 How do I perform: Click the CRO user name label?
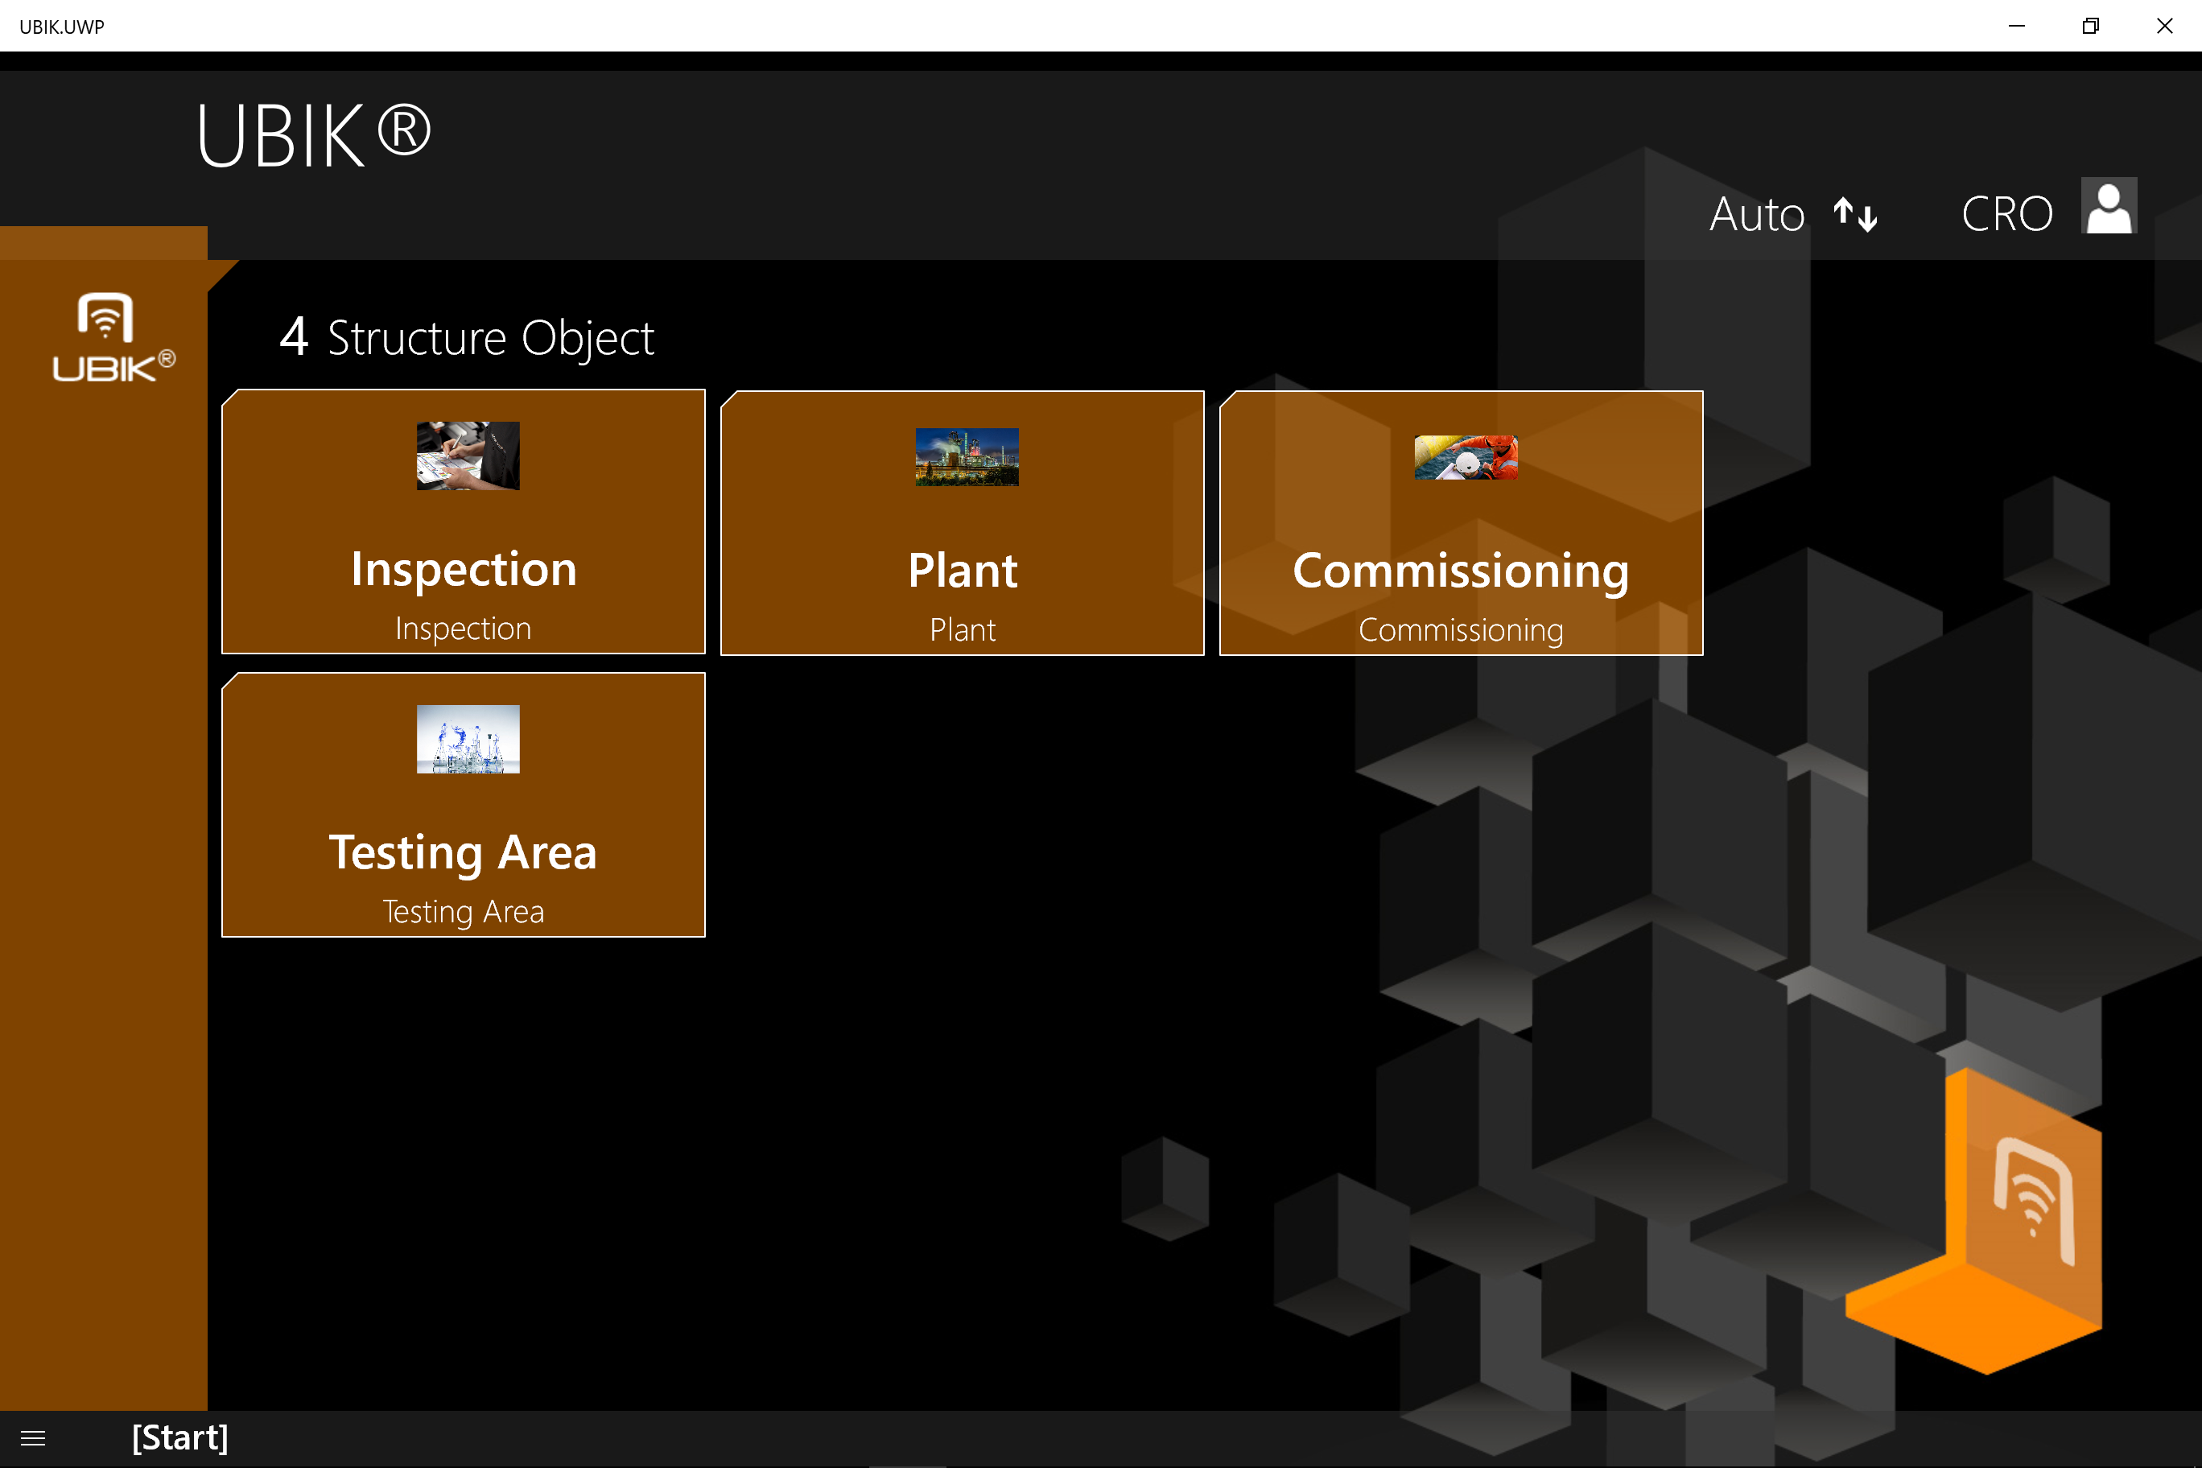[x=2006, y=214]
